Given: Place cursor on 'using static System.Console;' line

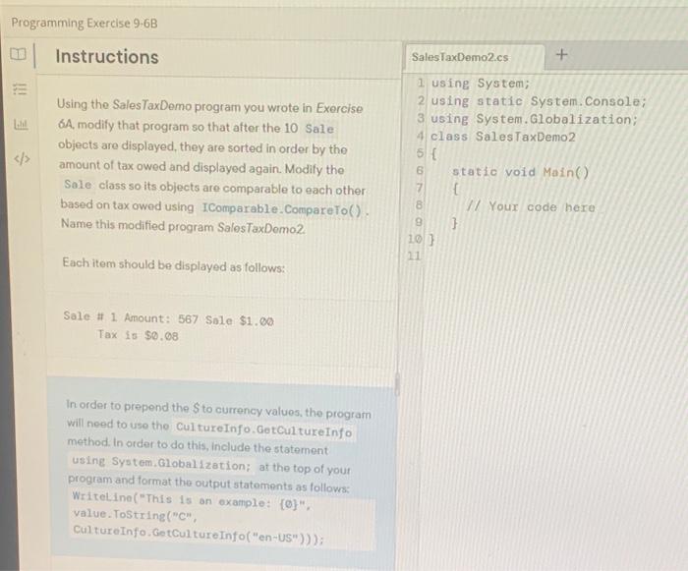Looking at the screenshot, I should [539, 101].
